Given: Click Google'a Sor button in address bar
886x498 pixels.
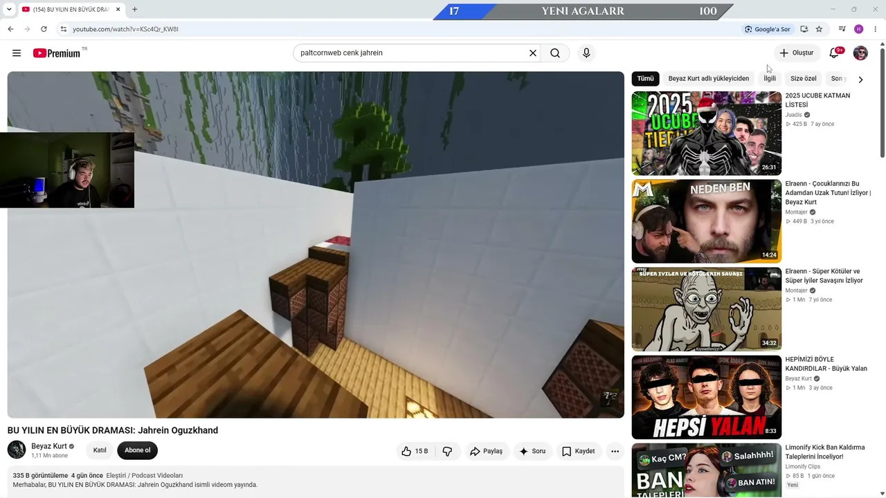Looking at the screenshot, I should coord(767,29).
